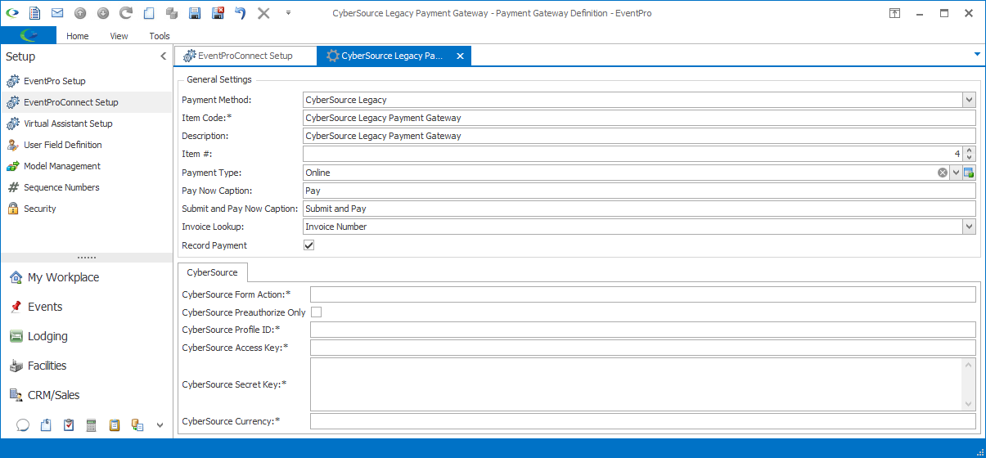
Task: Click the checkmark clipboard icon in navigation footer
Action: pos(69,425)
